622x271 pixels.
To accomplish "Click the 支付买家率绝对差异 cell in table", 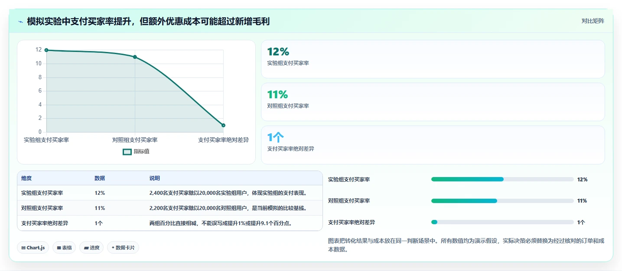I will pos(45,223).
